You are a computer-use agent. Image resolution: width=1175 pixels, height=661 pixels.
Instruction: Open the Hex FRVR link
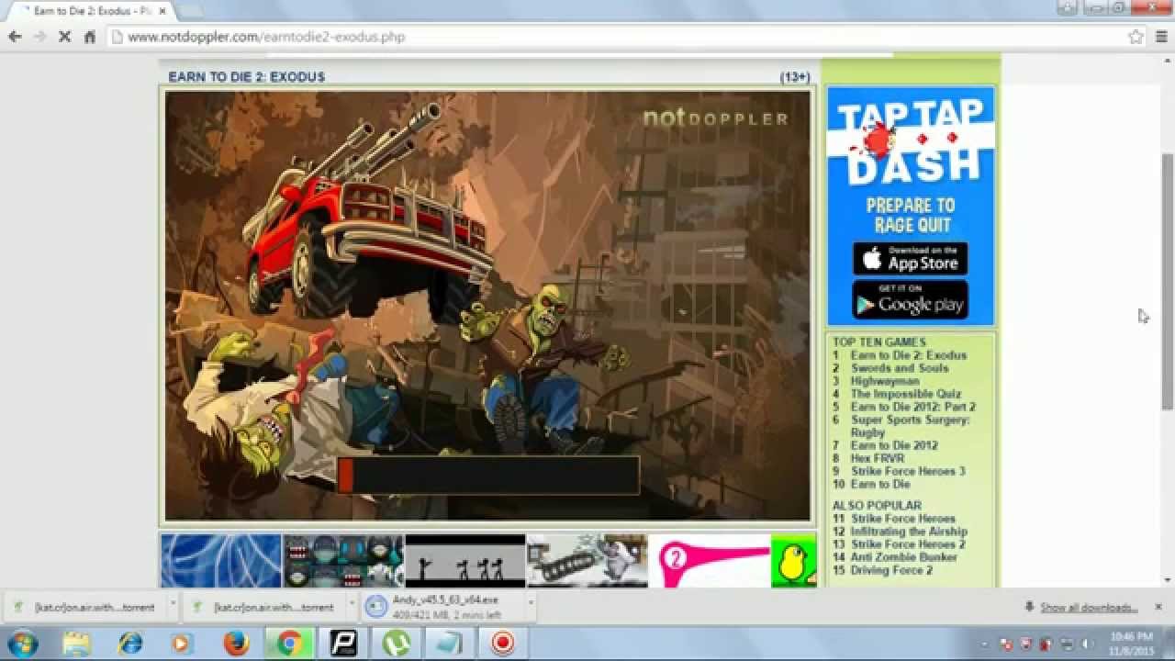(x=877, y=458)
